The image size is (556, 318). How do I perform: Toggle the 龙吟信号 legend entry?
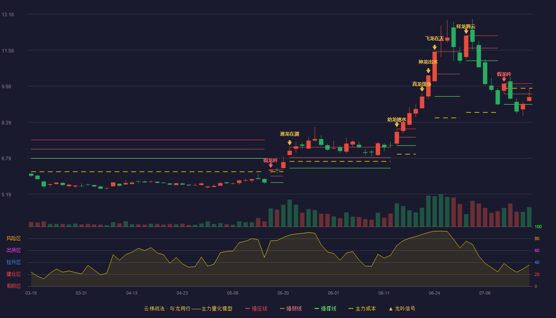(x=402, y=308)
